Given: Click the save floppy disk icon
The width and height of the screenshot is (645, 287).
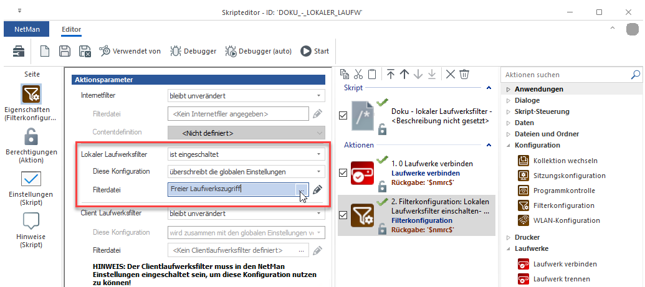Looking at the screenshot, I should [64, 51].
